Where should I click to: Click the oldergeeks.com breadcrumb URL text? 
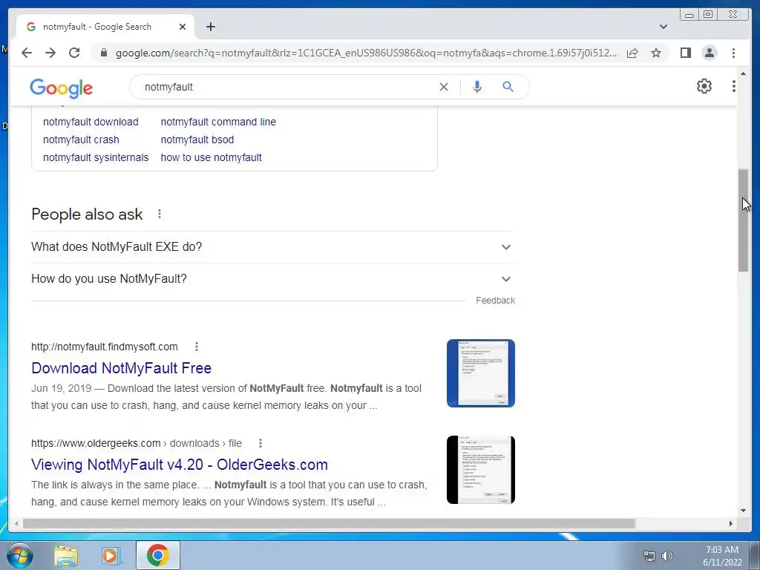tap(137, 443)
